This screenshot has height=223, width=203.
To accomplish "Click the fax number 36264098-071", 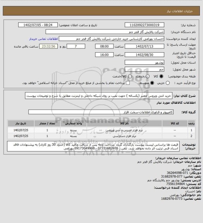I will 177,173.
